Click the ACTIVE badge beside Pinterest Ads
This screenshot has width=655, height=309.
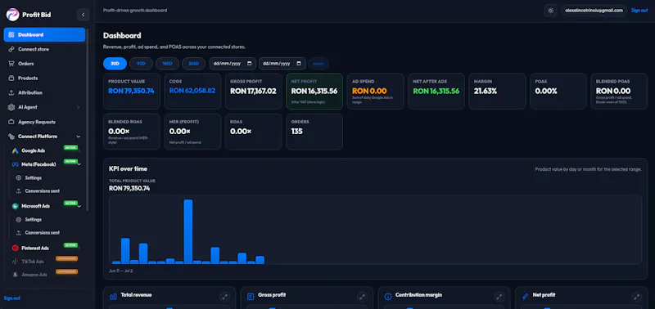[x=70, y=244]
